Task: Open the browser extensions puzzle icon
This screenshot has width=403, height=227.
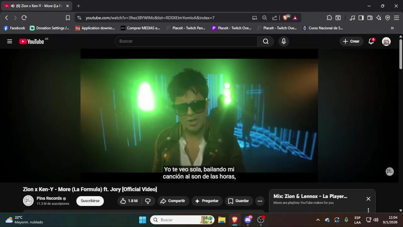Action: pyautogui.click(x=329, y=18)
